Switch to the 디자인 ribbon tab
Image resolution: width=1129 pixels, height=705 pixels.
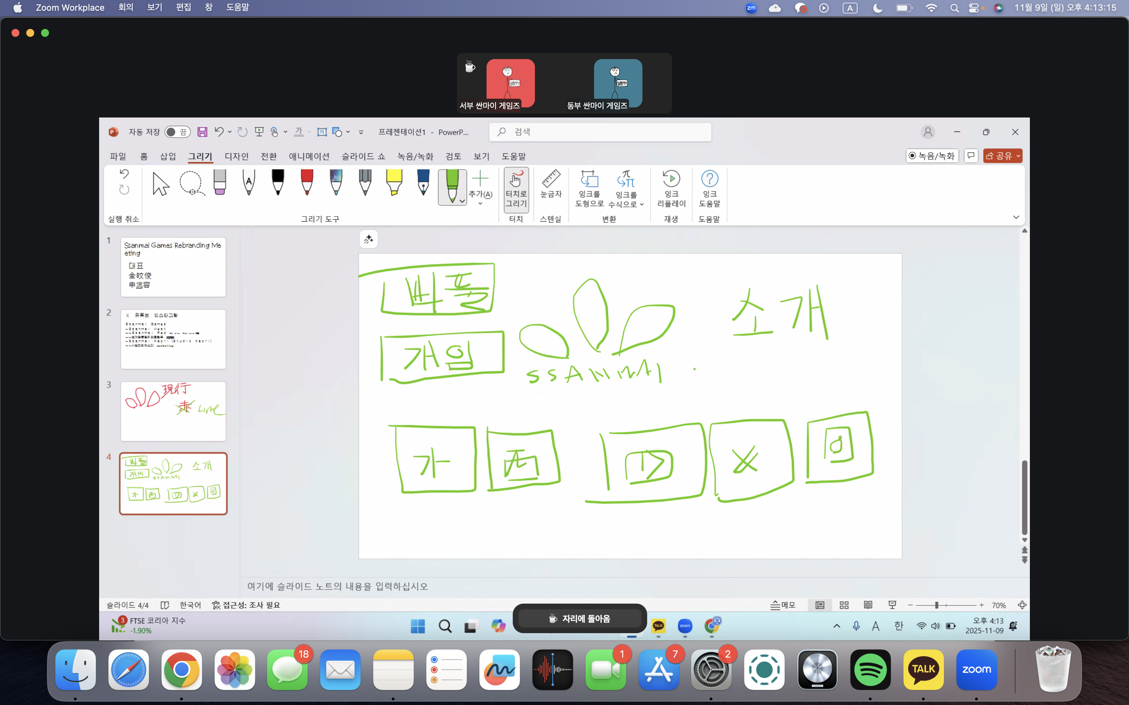(x=236, y=156)
